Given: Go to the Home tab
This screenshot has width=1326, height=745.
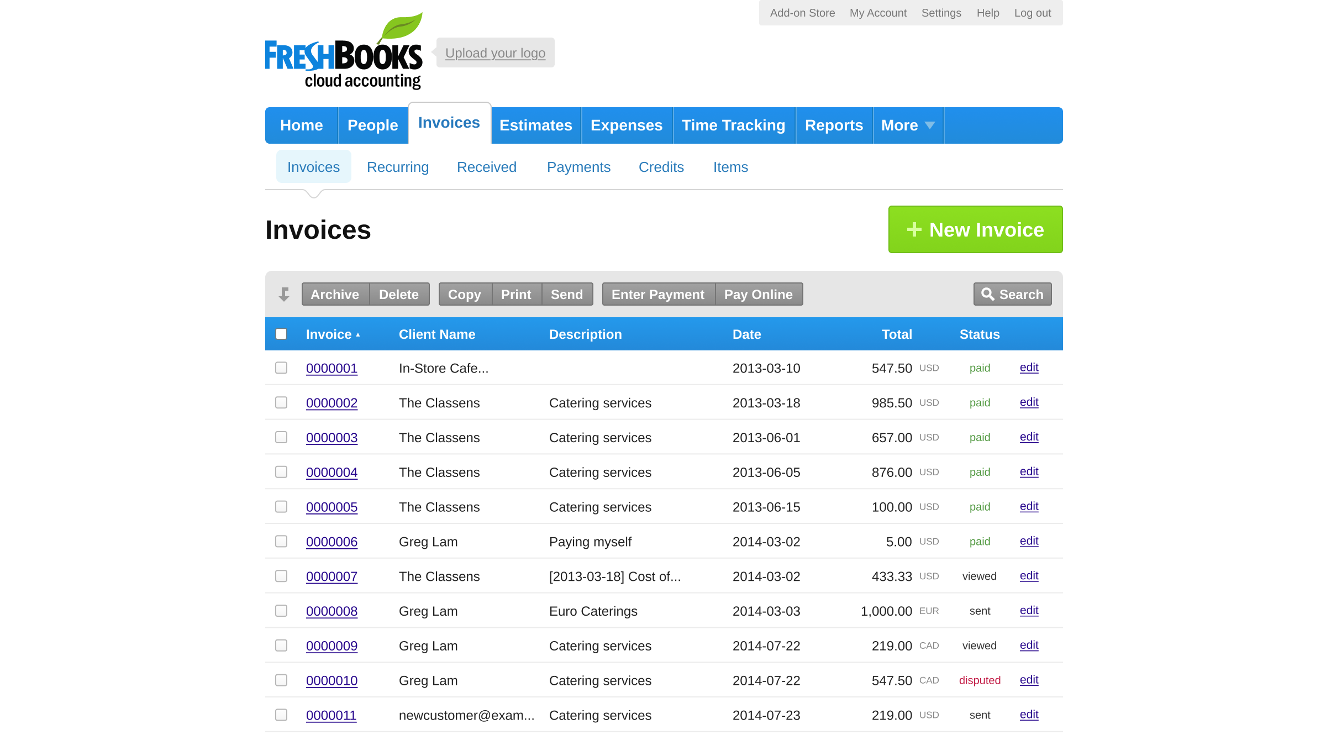Looking at the screenshot, I should click(302, 125).
